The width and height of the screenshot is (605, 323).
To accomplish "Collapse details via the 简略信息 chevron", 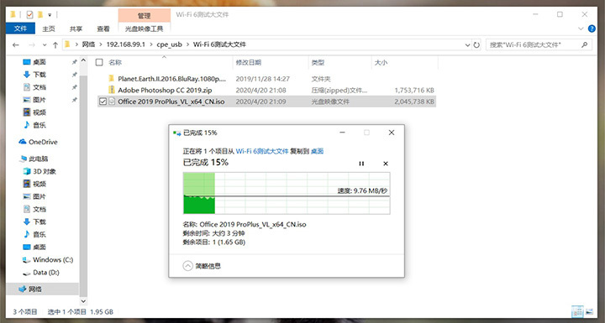I will [187, 266].
